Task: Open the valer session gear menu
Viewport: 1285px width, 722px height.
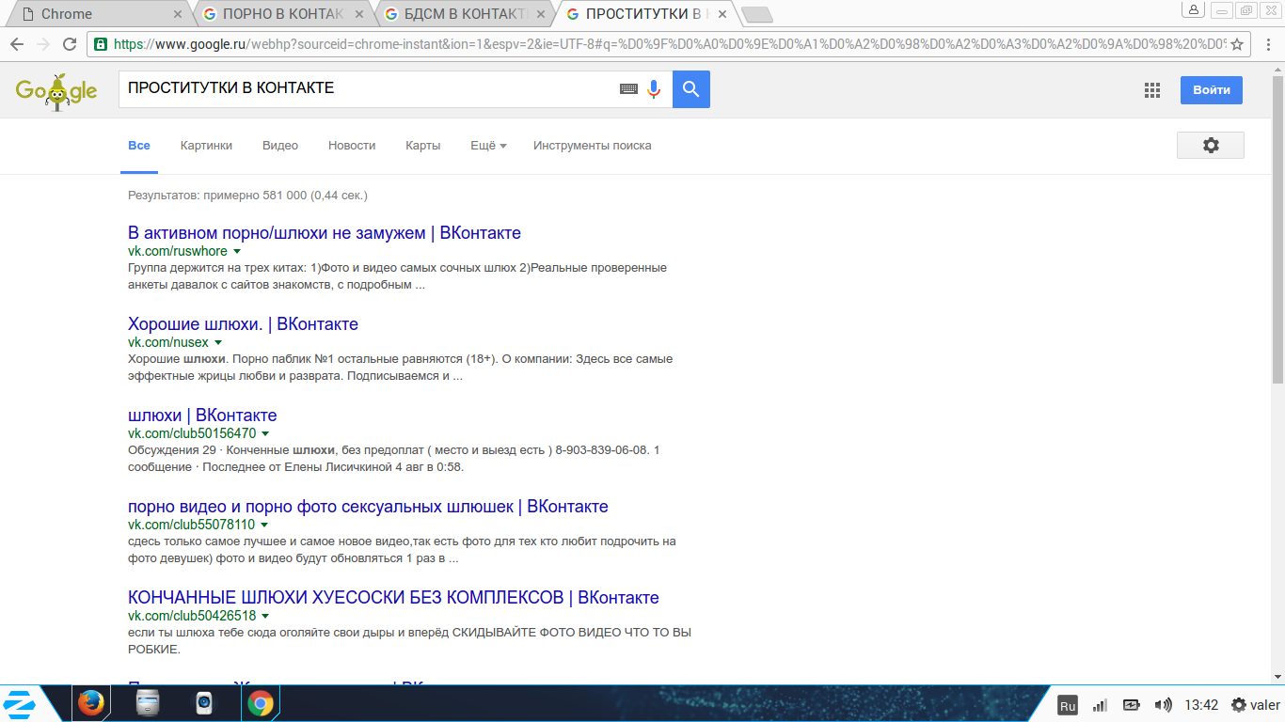Action: 1256,705
